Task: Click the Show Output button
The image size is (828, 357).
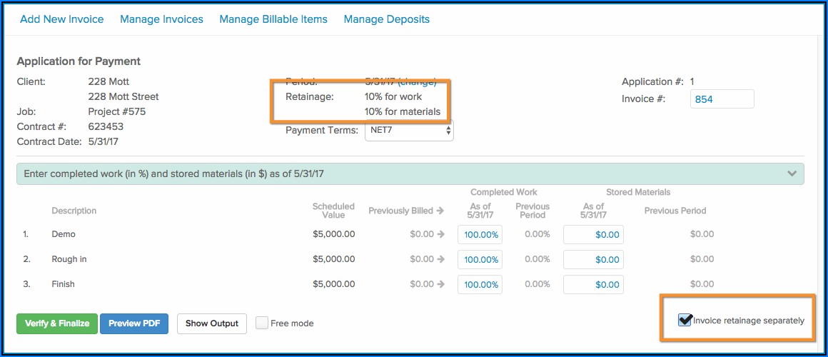Action: point(212,323)
